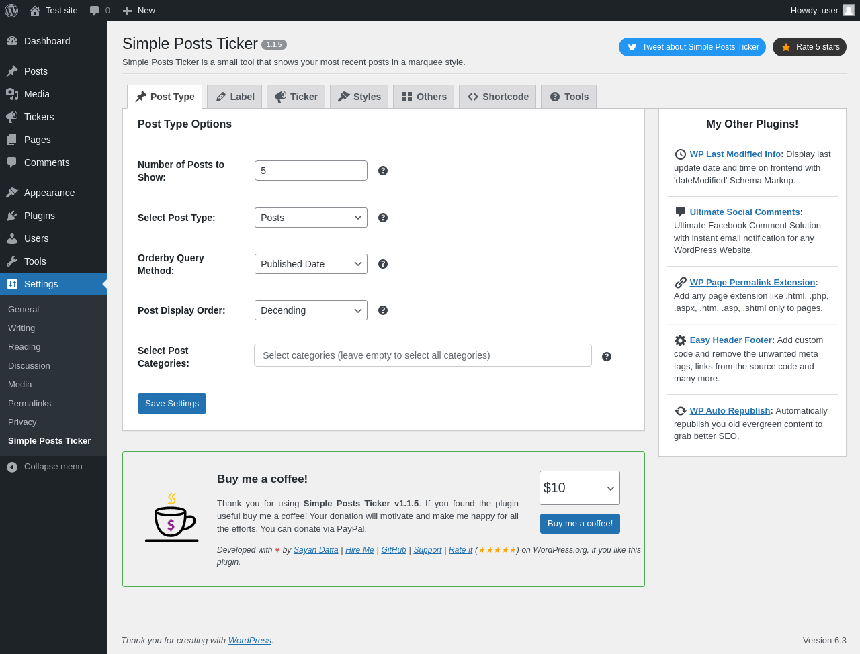Click the user avatar in admin bar

point(849,10)
